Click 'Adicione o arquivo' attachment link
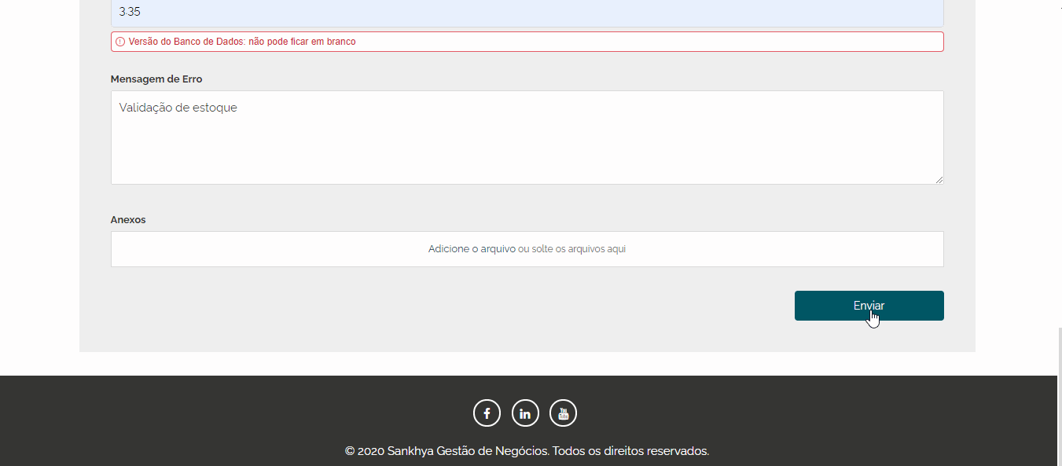The width and height of the screenshot is (1062, 466). coord(472,249)
